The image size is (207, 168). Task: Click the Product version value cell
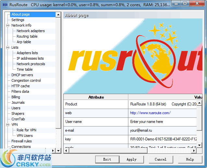tap(162, 104)
